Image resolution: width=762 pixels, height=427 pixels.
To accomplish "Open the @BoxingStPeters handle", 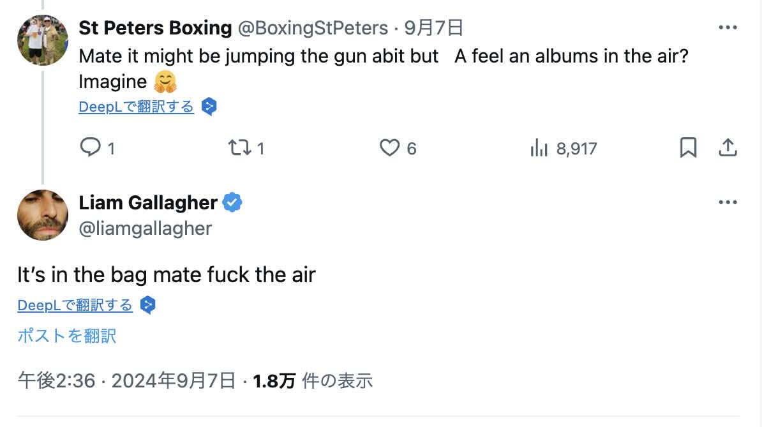I will click(313, 28).
